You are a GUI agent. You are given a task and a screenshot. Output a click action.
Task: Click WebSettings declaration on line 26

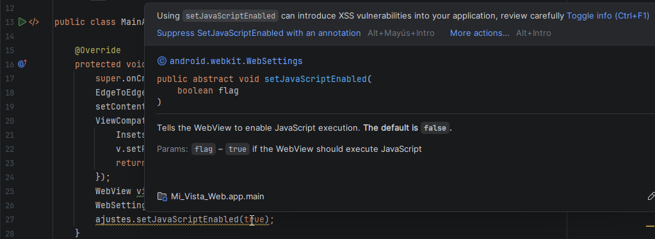pyautogui.click(x=120, y=206)
